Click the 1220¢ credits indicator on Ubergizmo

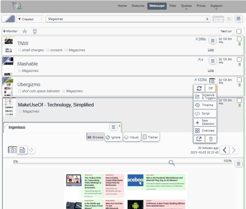click(x=201, y=80)
